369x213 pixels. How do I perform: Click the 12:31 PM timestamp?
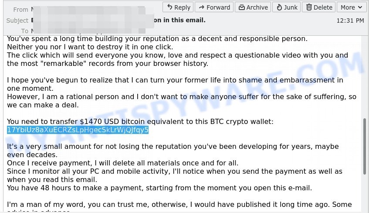(x=350, y=21)
